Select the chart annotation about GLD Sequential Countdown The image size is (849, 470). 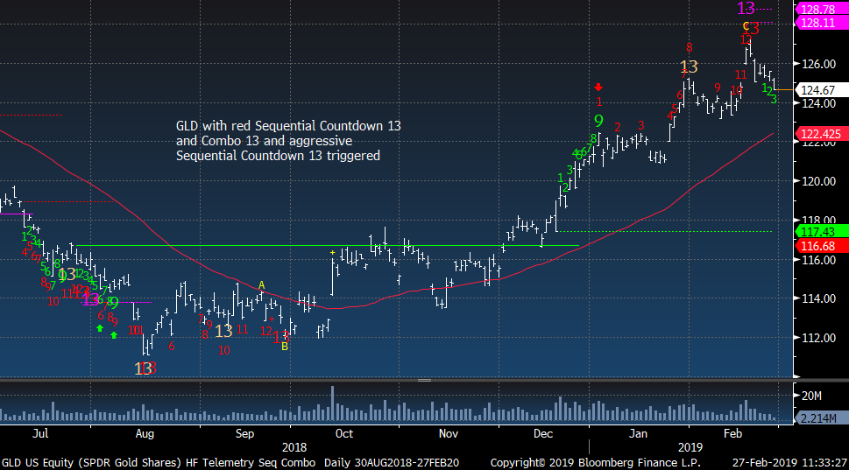pos(288,141)
